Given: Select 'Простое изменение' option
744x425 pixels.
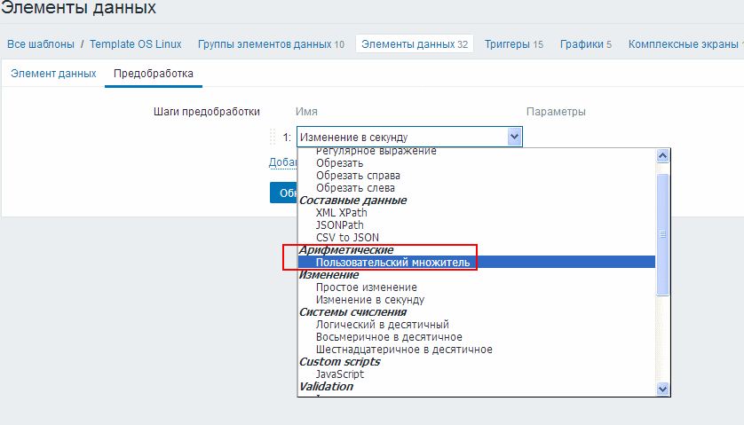Looking at the screenshot, I should pyautogui.click(x=366, y=287).
